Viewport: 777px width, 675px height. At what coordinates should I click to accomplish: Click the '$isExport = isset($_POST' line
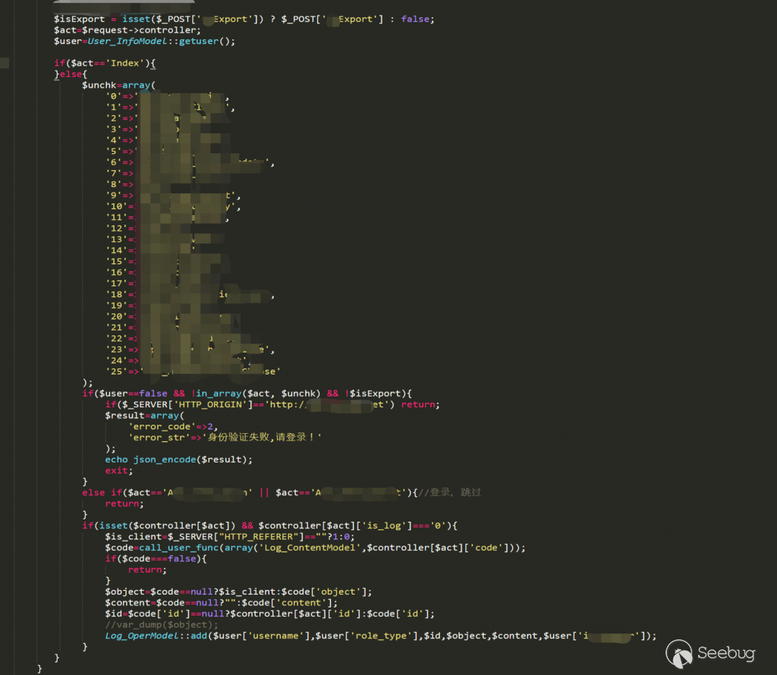(x=244, y=19)
